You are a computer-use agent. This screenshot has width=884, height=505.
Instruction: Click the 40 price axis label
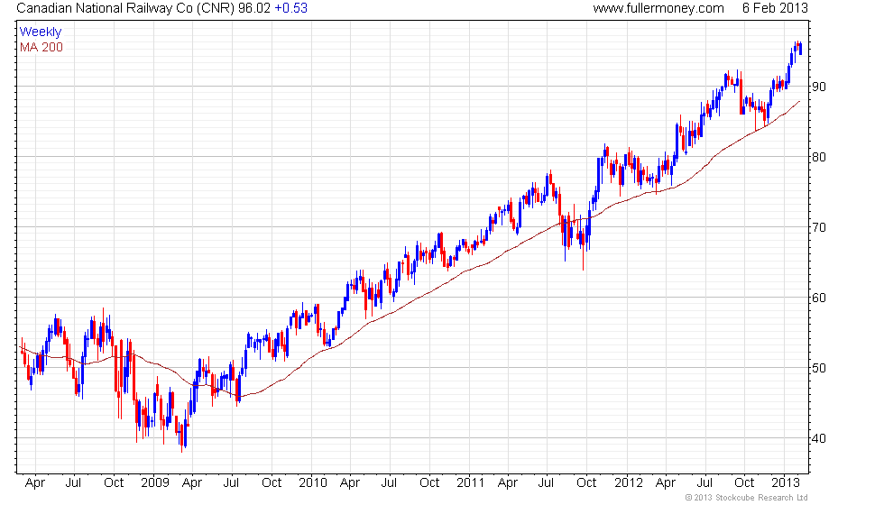point(819,438)
